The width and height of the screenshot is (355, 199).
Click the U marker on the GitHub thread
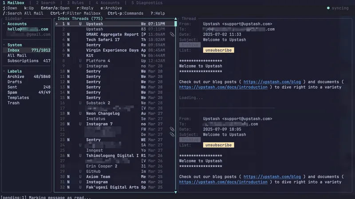[x=80, y=171]
